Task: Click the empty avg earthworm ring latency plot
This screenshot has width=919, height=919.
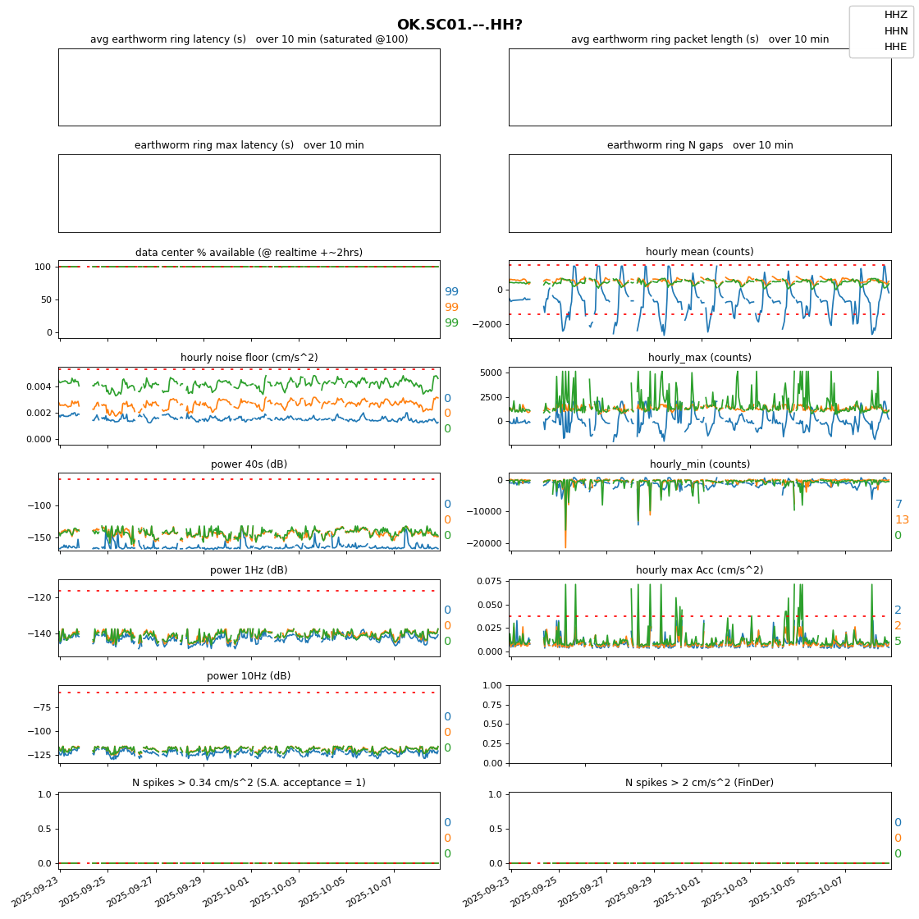Action: click(249, 87)
